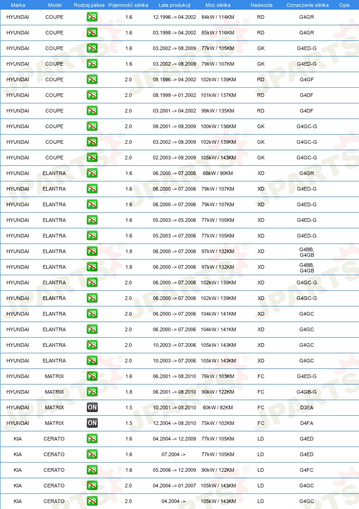Click power value 99kW / 135KM

pos(218,111)
